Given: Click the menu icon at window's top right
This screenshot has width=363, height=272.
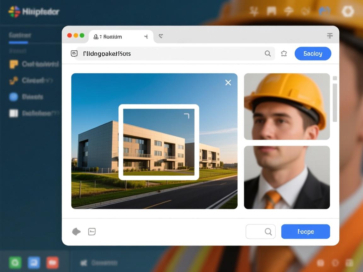Looking at the screenshot, I should 330,36.
